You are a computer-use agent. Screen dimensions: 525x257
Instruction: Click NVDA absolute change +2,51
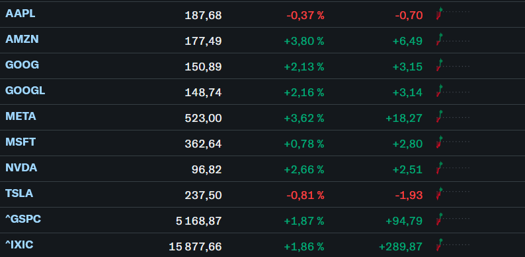(407, 169)
